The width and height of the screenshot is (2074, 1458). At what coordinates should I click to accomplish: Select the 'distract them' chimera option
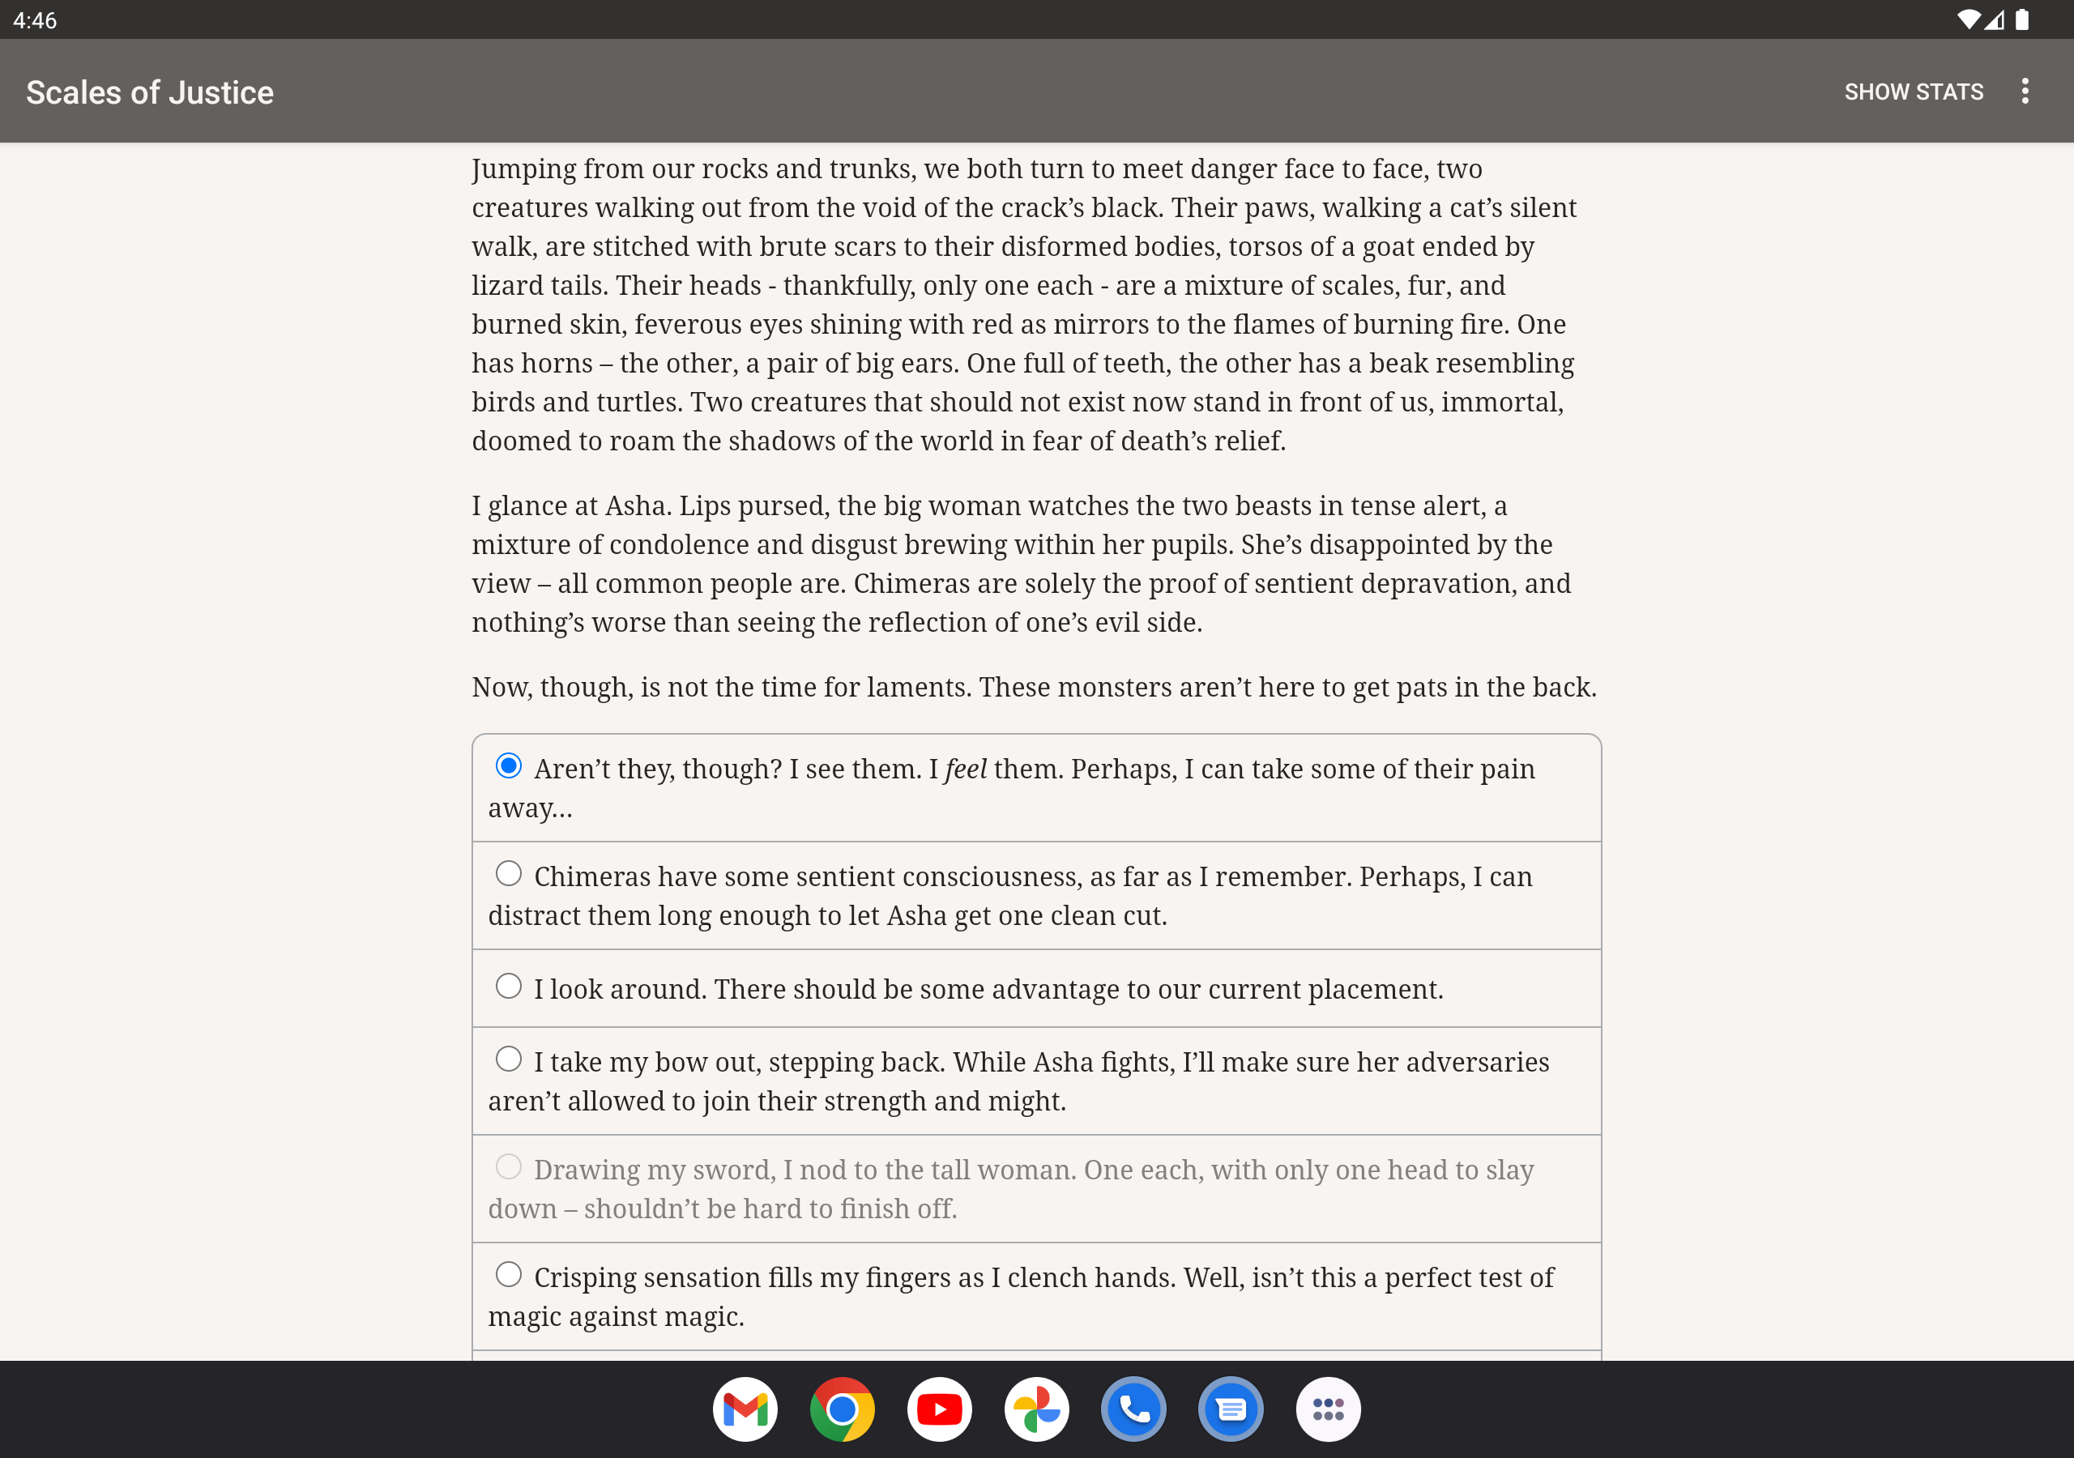(1036, 895)
